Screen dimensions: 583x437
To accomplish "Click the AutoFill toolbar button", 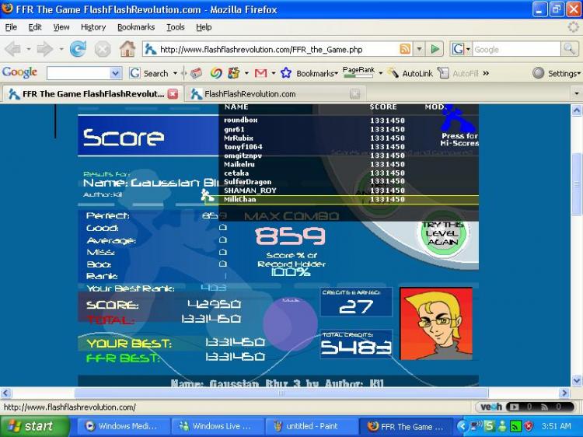I will click(x=458, y=73).
